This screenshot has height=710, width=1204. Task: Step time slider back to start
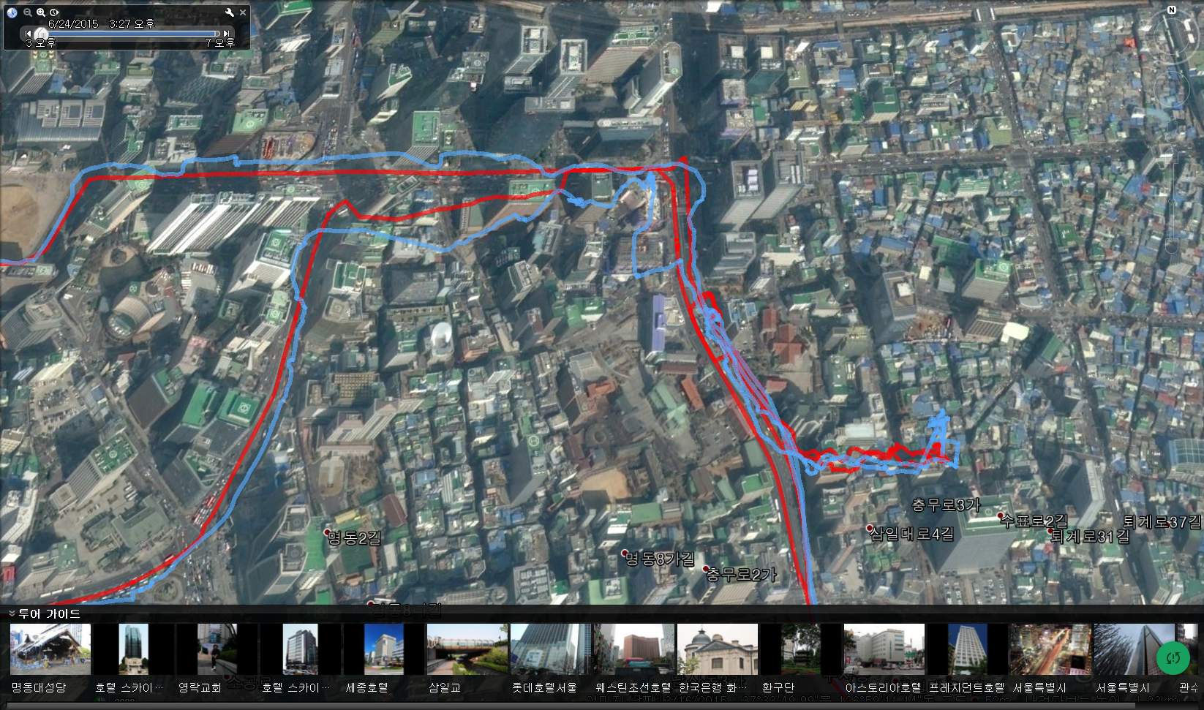click(x=29, y=34)
